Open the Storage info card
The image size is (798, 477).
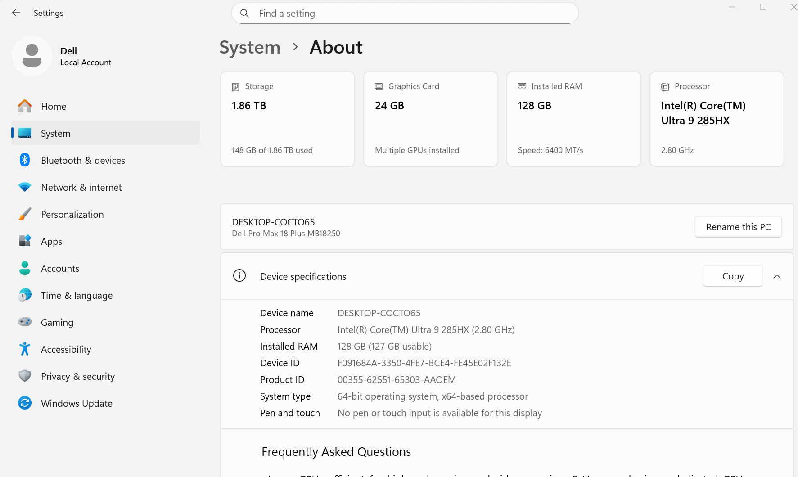click(288, 119)
